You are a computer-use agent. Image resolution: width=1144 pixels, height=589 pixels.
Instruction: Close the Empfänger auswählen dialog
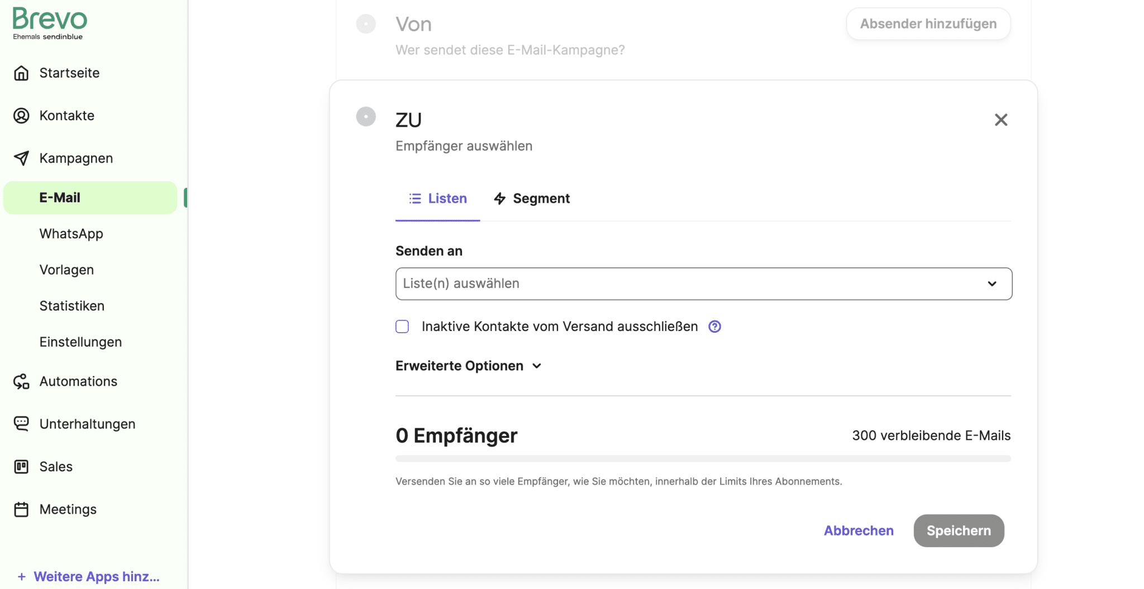click(1000, 119)
